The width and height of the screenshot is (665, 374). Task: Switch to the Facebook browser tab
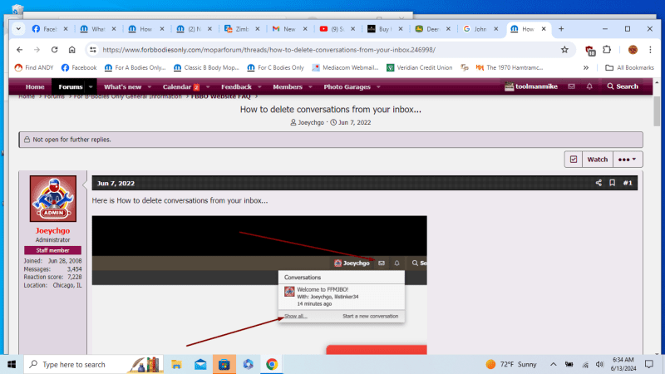pyautogui.click(x=50, y=29)
